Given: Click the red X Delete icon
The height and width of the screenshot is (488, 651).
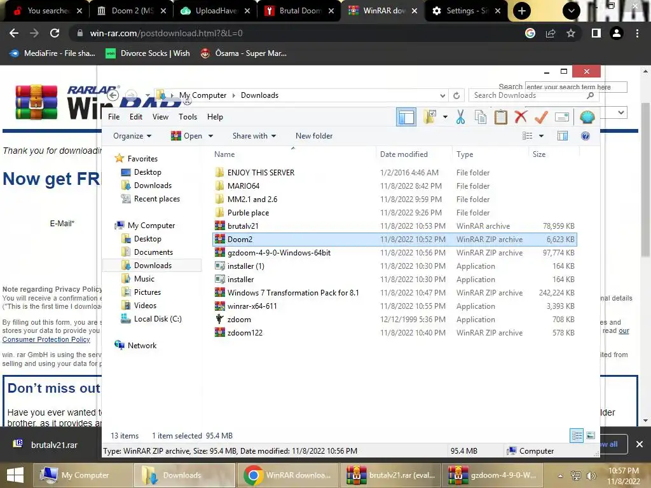Looking at the screenshot, I should pos(521,117).
